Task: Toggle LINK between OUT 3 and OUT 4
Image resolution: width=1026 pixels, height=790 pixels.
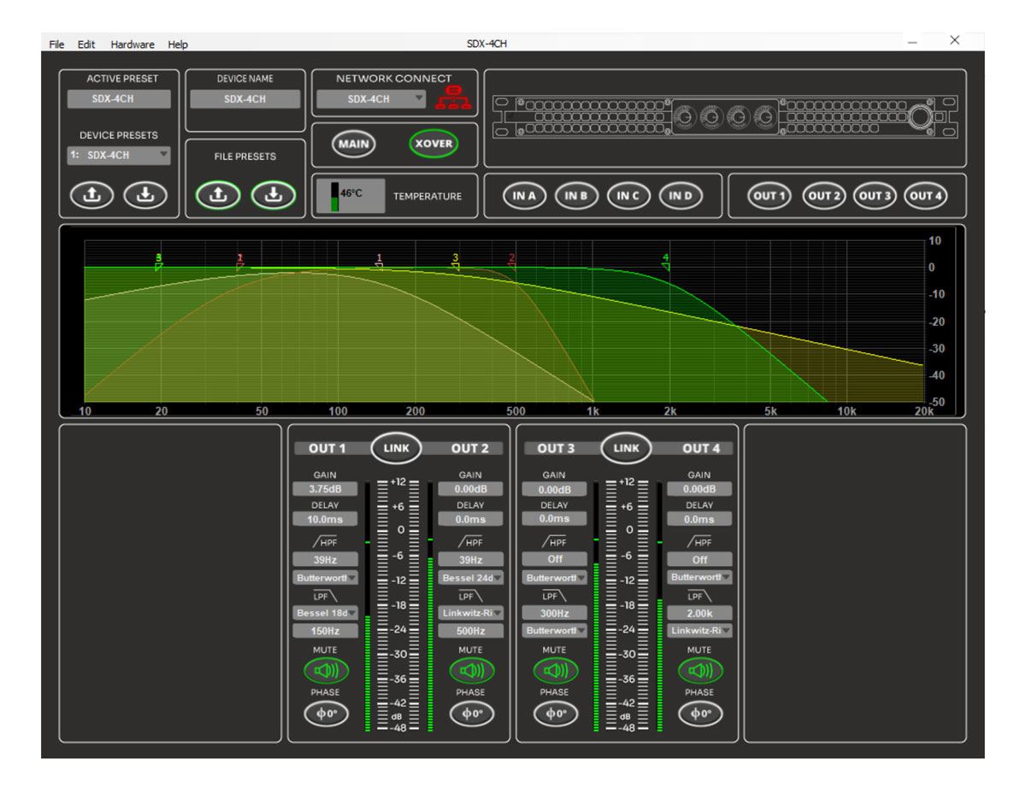Action: tap(626, 448)
